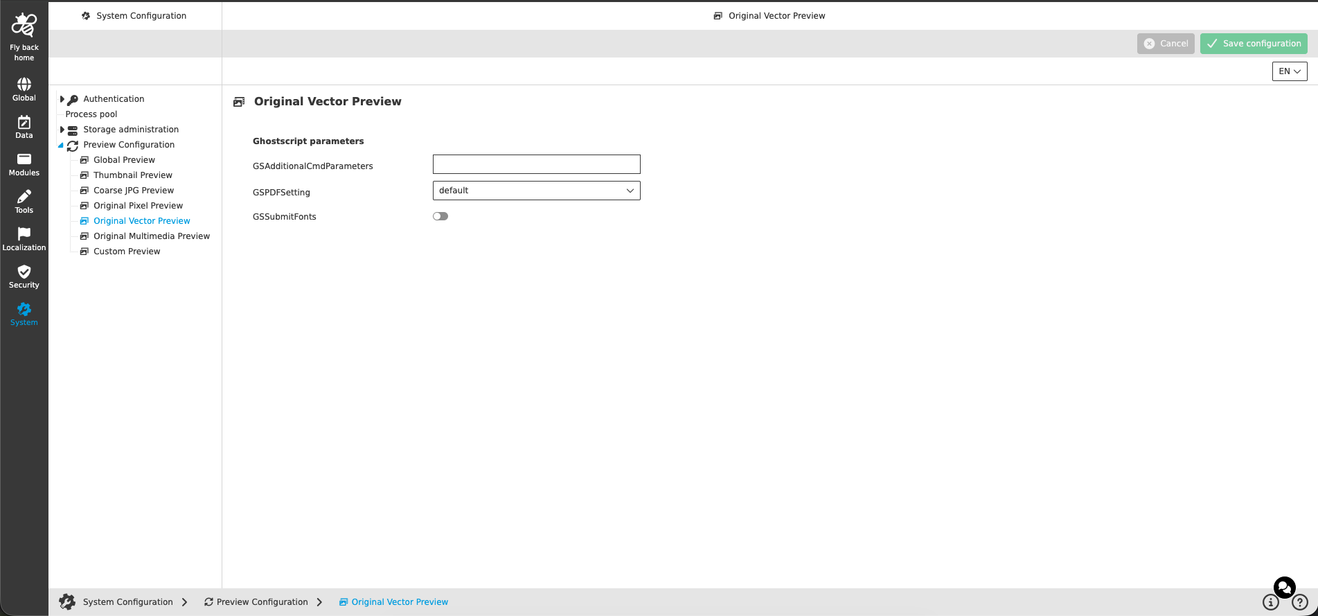The image size is (1318, 616).
Task: Open the EN language dropdown
Action: click(1290, 71)
